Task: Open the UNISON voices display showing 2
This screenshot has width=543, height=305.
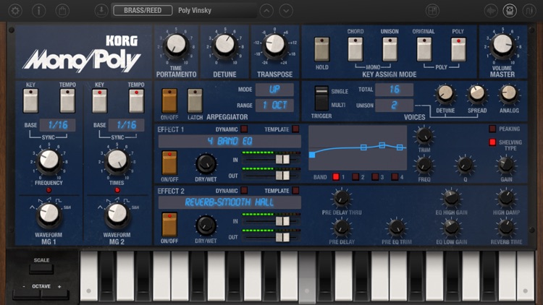Action: [394, 105]
